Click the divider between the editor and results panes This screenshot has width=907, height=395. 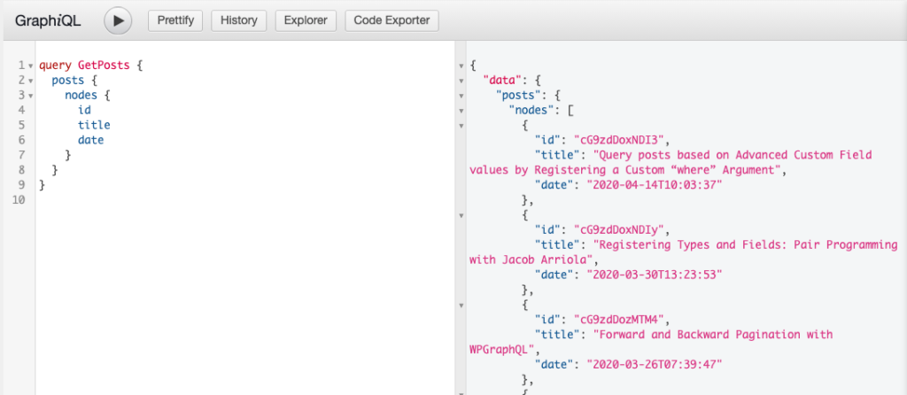click(456, 218)
